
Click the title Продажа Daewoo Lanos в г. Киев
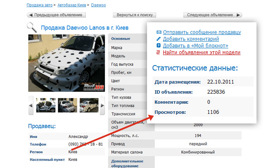85,28
